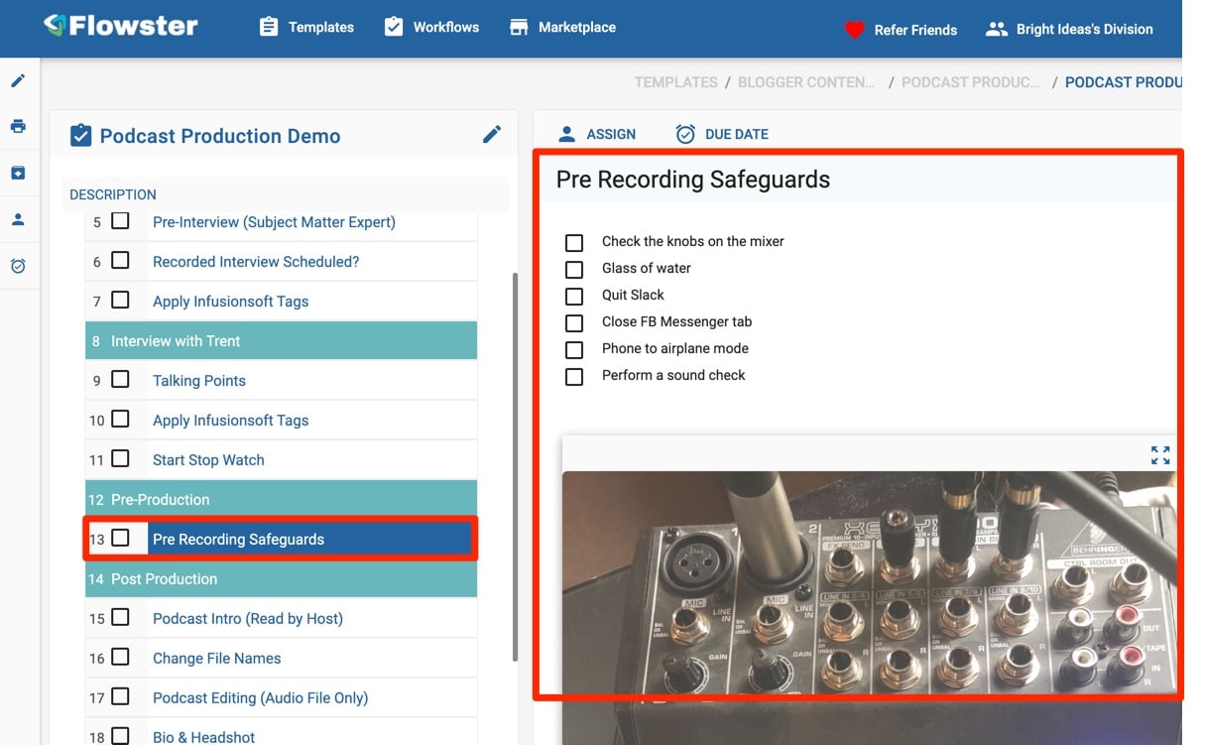Click the Assign person icon
The width and height of the screenshot is (1205, 745).
pos(566,133)
